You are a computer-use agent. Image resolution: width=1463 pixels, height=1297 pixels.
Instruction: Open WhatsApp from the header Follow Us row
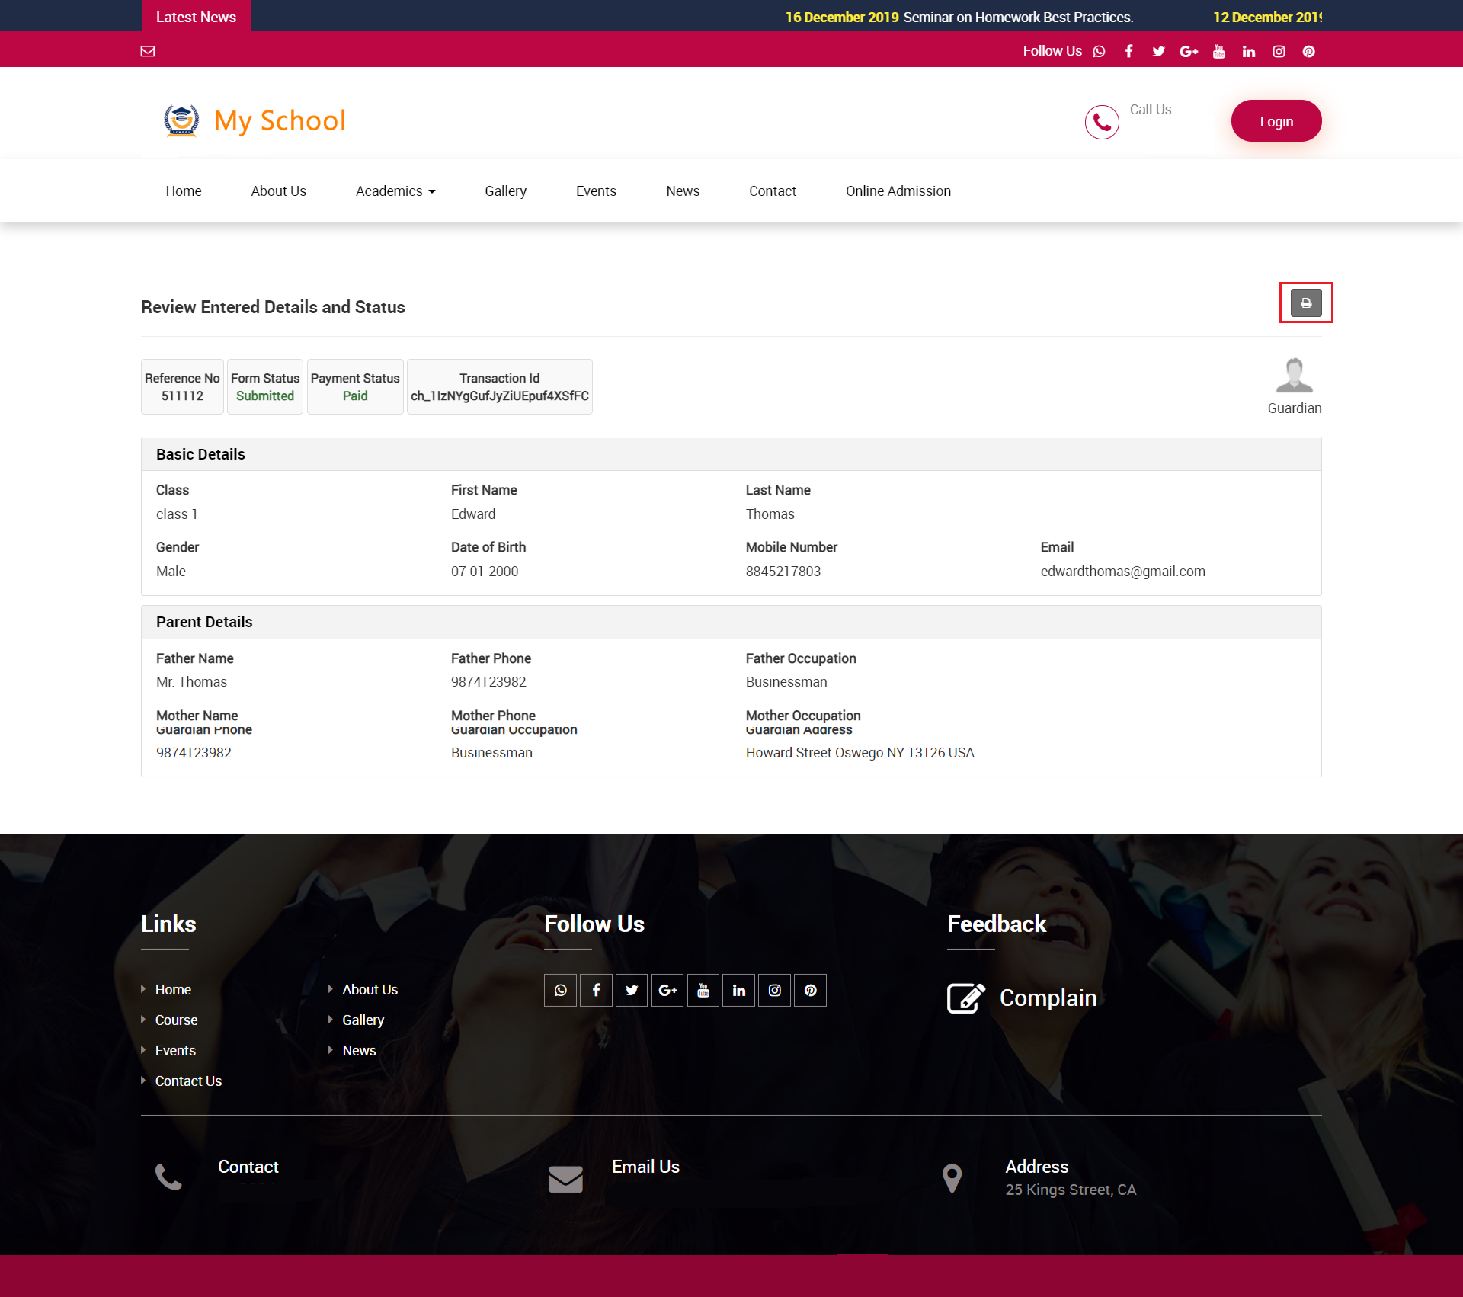point(1098,51)
